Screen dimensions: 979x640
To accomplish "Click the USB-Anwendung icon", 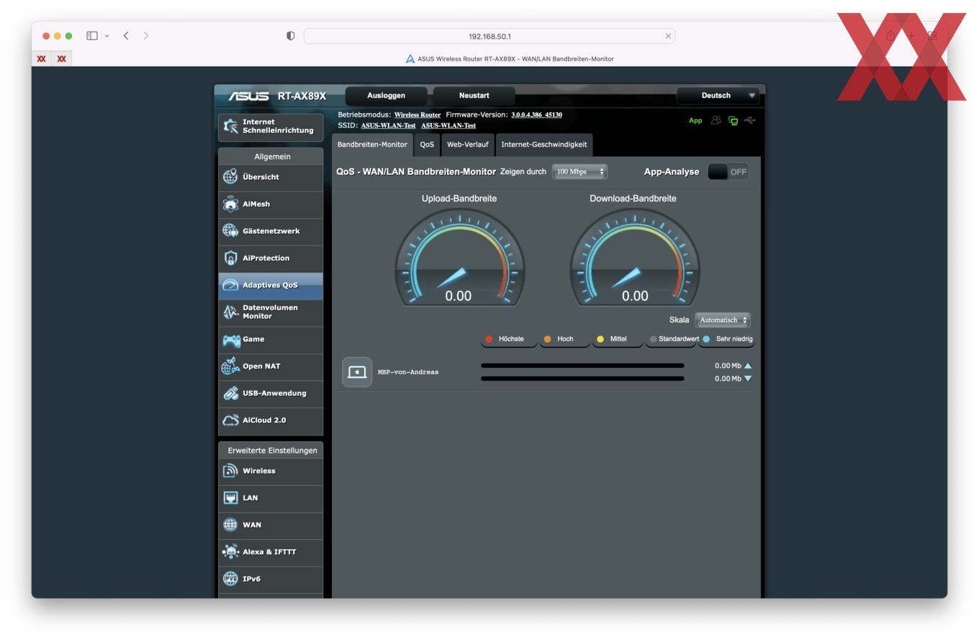I will tap(230, 393).
